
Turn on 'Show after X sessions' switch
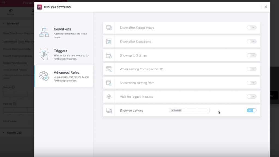pos(251,42)
